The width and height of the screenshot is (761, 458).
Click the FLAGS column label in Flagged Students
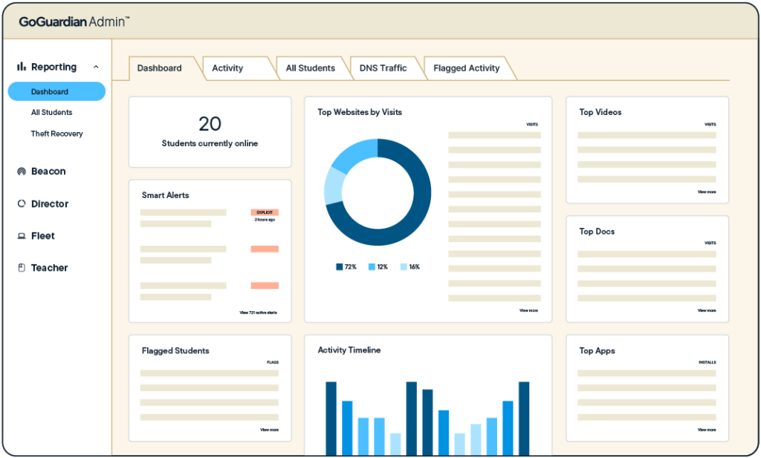click(273, 362)
